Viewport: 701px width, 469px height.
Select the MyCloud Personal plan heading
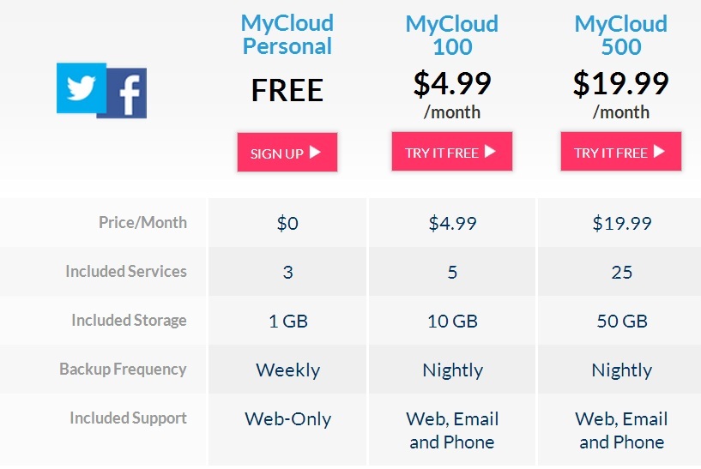point(287,35)
